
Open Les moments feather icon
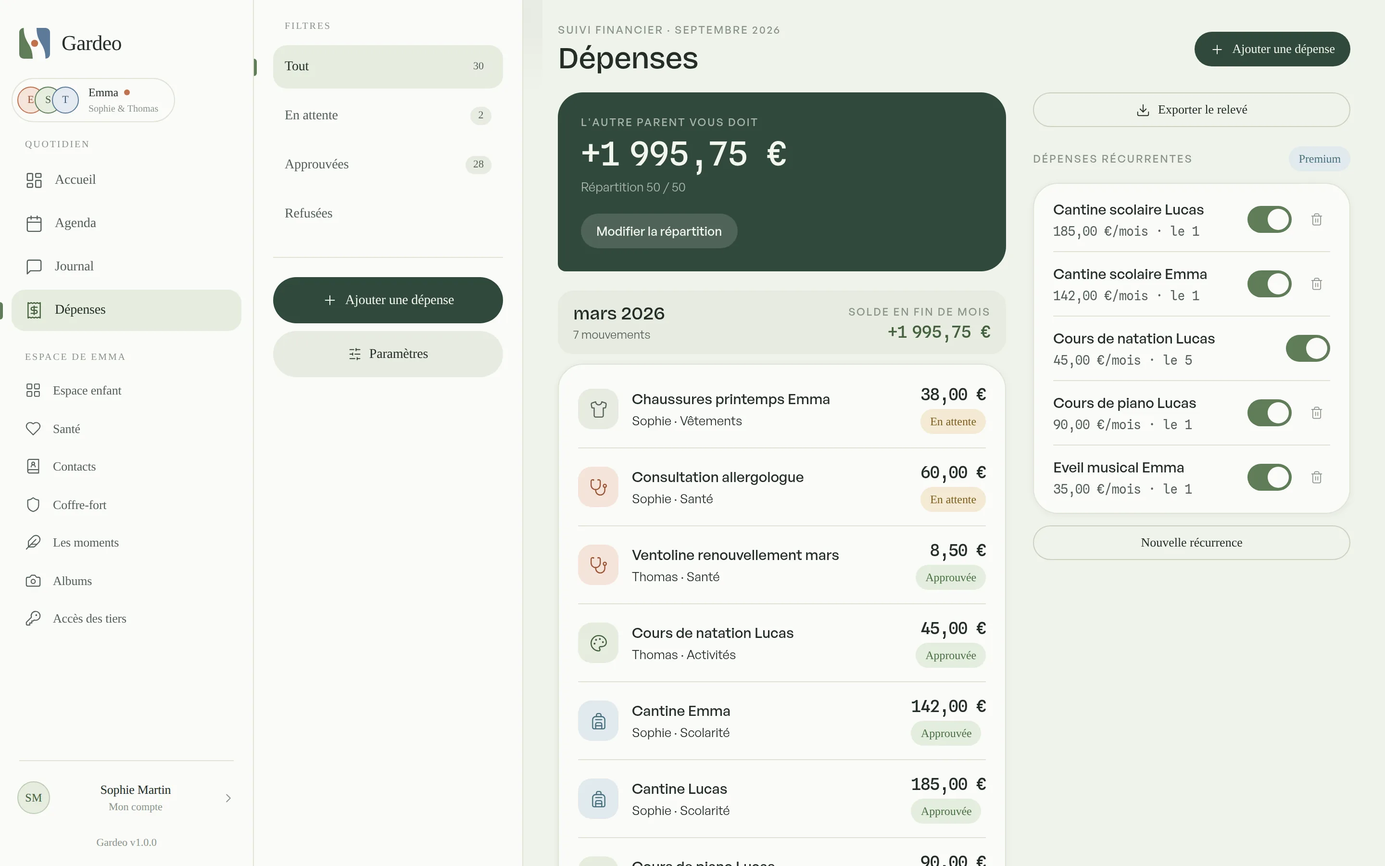33,542
